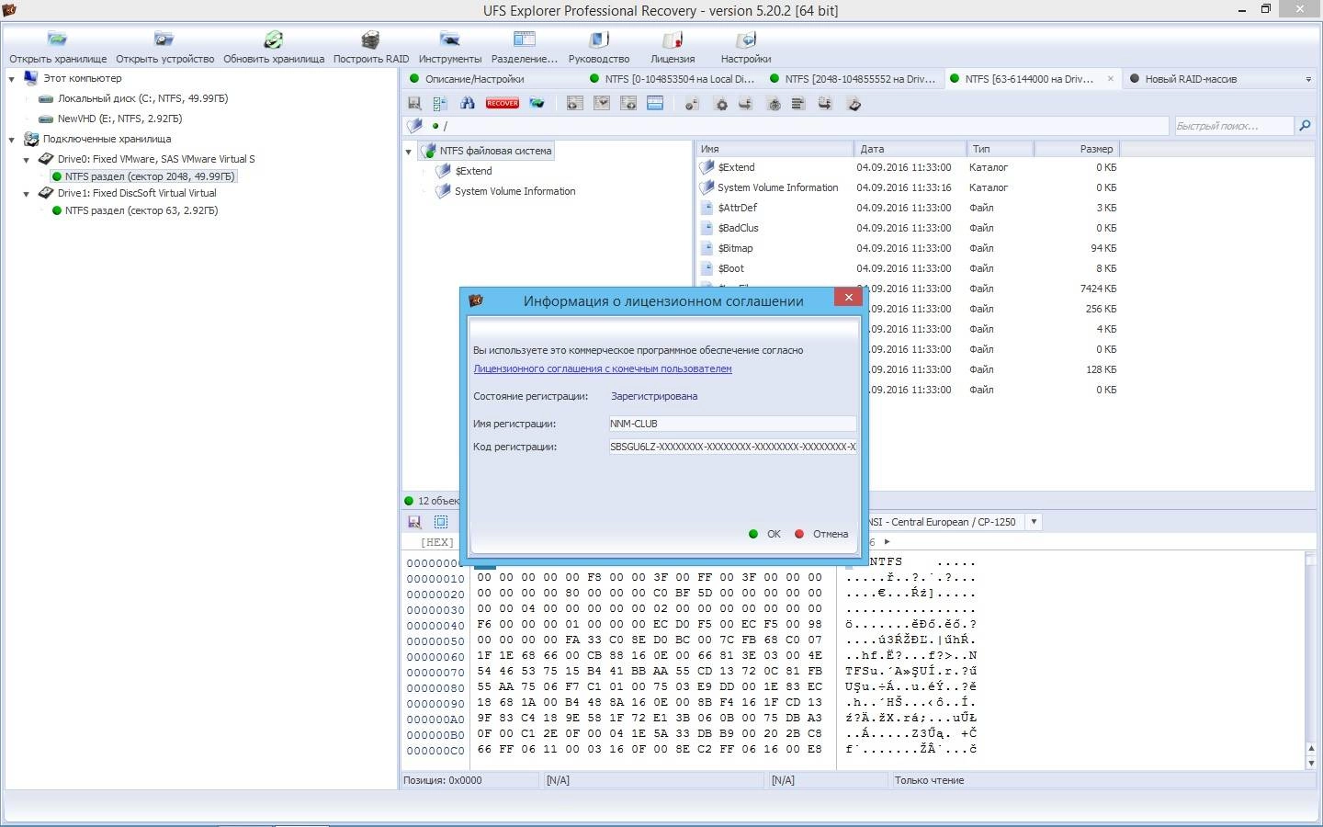Click the Быстрый поиск search field
This screenshot has height=827, width=1323.
pyautogui.click(x=1233, y=126)
